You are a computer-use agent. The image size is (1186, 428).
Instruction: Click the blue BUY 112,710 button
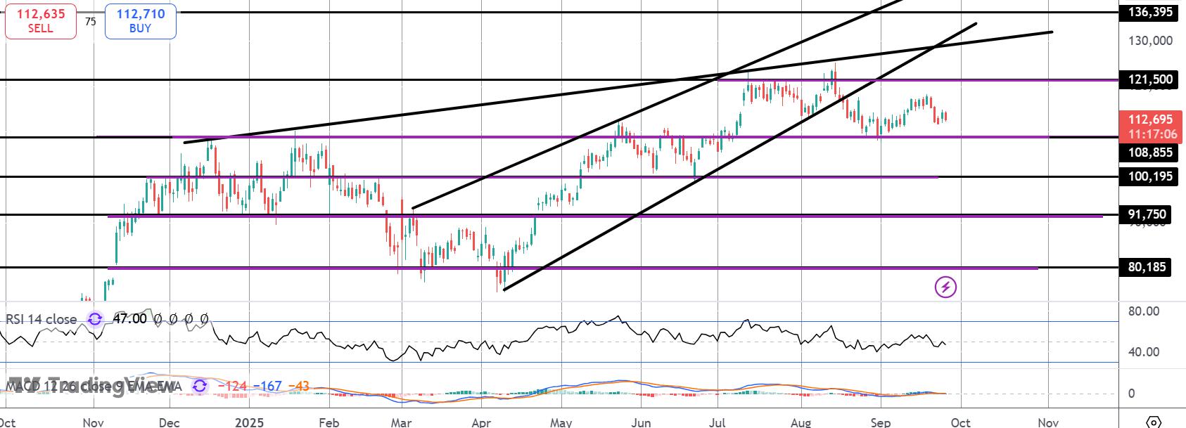pyautogui.click(x=140, y=21)
